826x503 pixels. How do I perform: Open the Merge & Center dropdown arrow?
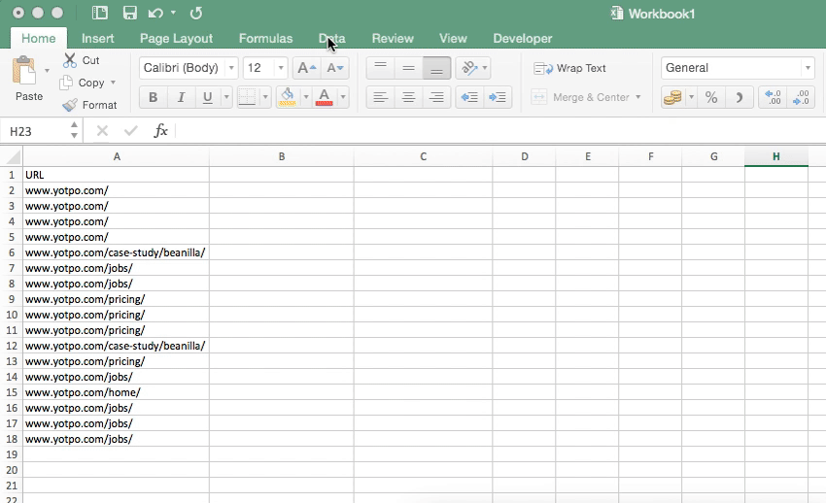pyautogui.click(x=638, y=97)
